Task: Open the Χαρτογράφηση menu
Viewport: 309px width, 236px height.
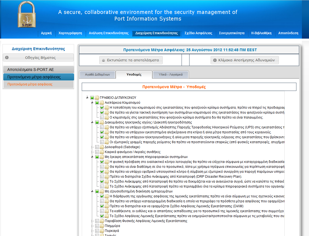Action: point(70,33)
